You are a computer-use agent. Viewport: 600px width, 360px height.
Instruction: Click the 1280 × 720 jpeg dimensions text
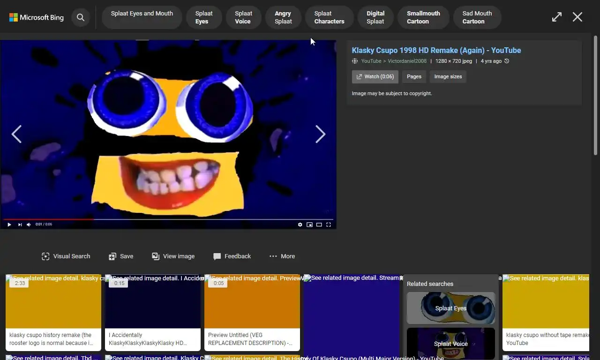pyautogui.click(x=454, y=61)
